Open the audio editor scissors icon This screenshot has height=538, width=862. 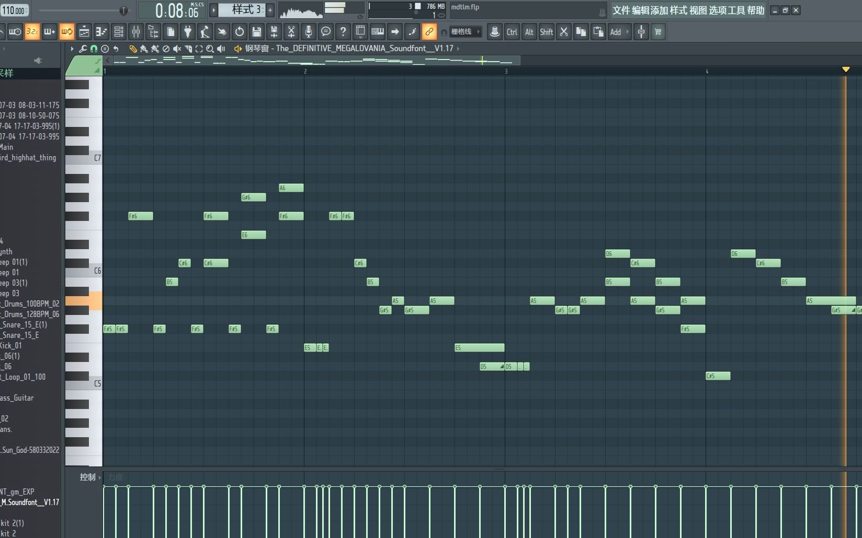[291, 32]
